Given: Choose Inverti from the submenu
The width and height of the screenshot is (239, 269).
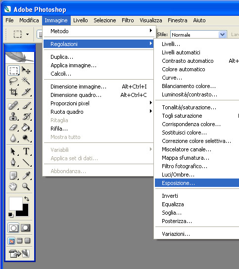Looking at the screenshot, I should [197, 196].
